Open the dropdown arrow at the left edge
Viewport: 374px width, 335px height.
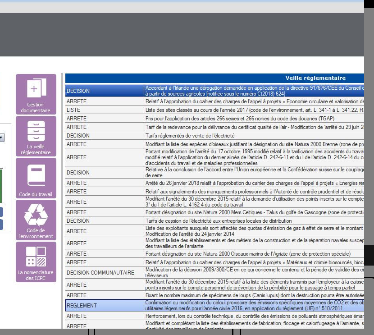(x=2, y=138)
